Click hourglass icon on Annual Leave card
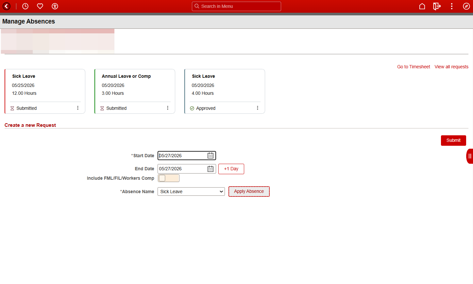 [x=102, y=108]
